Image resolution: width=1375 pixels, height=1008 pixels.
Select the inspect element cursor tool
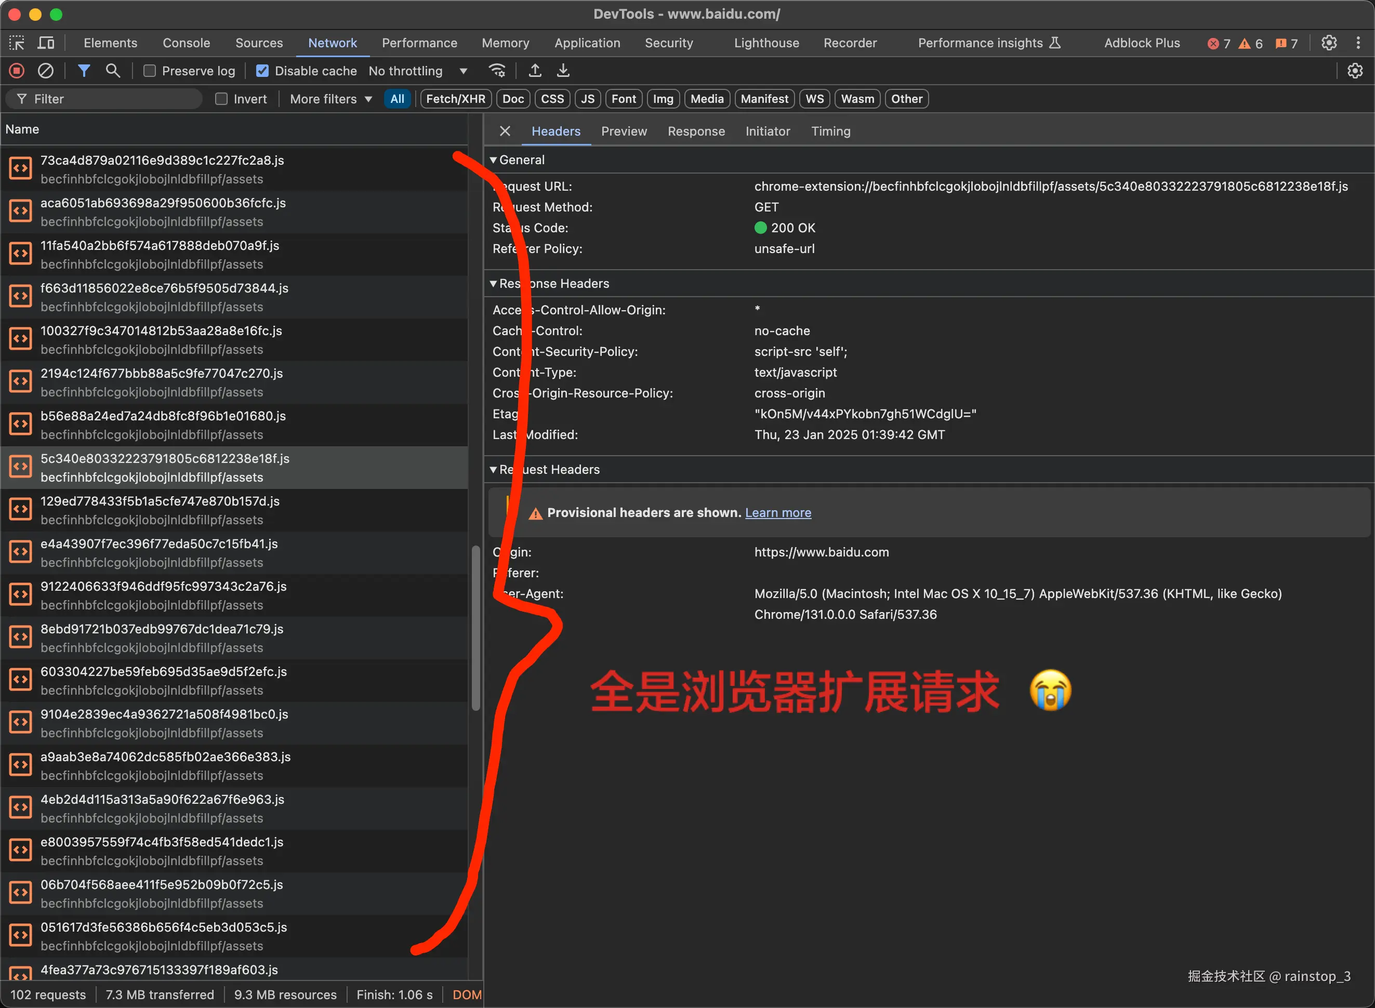[17, 43]
